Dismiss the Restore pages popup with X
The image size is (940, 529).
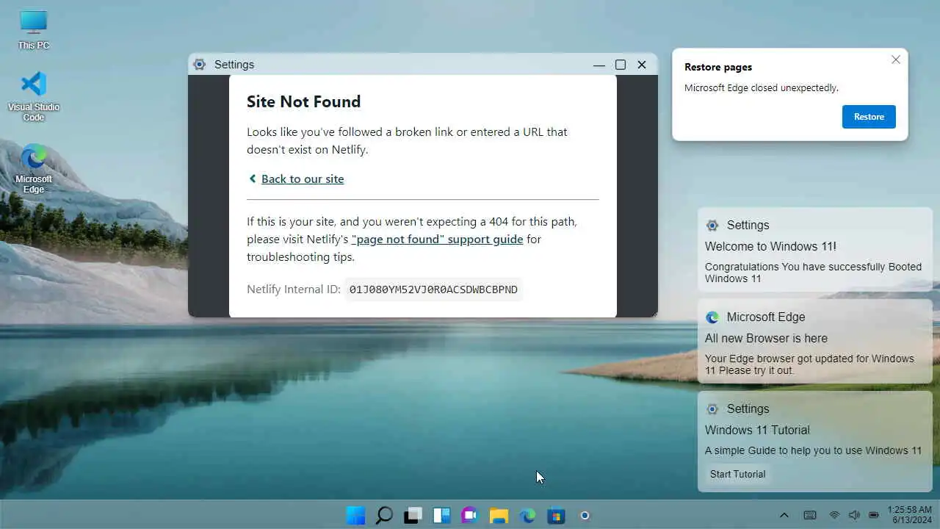896,60
